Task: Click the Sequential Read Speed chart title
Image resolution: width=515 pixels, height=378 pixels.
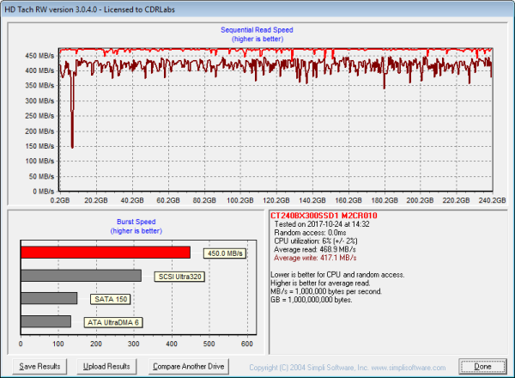Action: [257, 29]
